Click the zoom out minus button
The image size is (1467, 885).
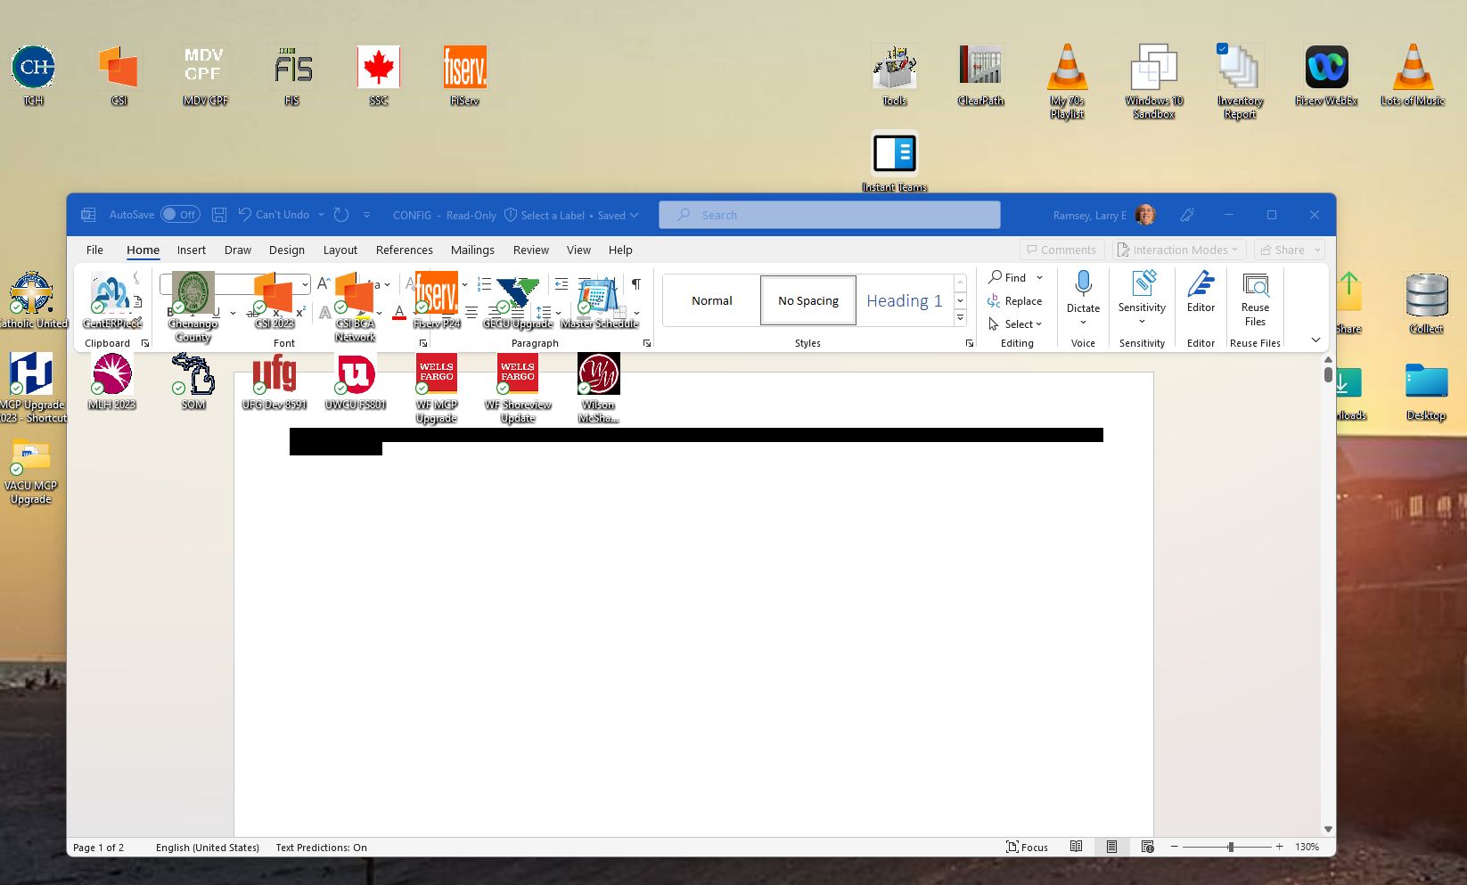(x=1175, y=847)
